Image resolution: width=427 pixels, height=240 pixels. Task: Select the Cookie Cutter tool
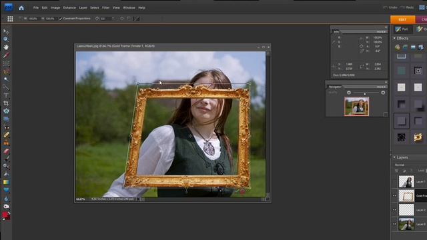(x=6, y=111)
